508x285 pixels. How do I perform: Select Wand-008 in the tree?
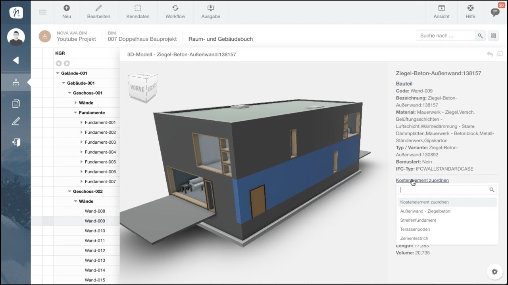95,211
